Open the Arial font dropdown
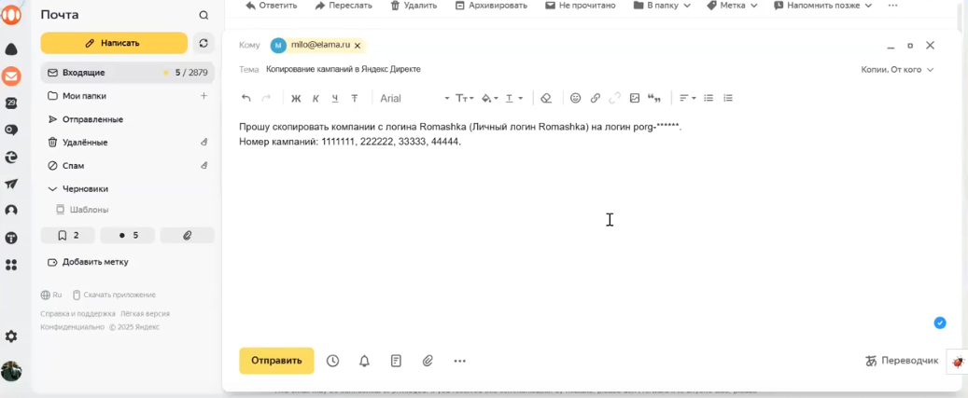This screenshot has width=968, height=398. pyautogui.click(x=414, y=98)
